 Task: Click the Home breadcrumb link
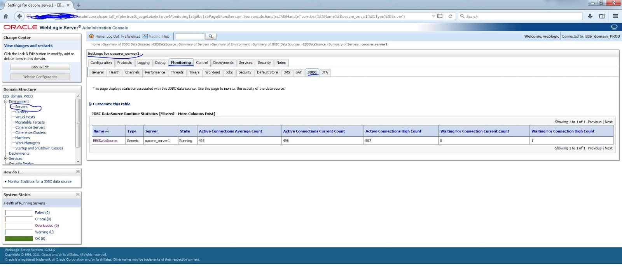(x=96, y=44)
